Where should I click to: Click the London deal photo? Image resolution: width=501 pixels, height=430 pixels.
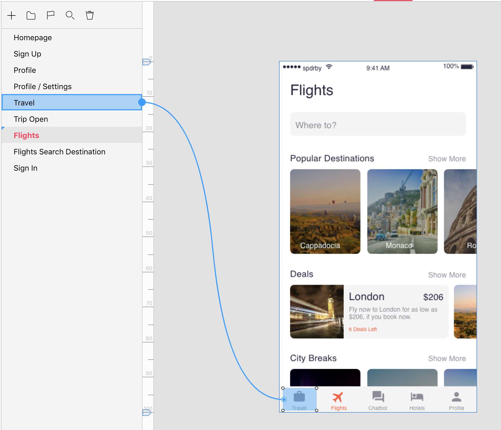coord(317,311)
